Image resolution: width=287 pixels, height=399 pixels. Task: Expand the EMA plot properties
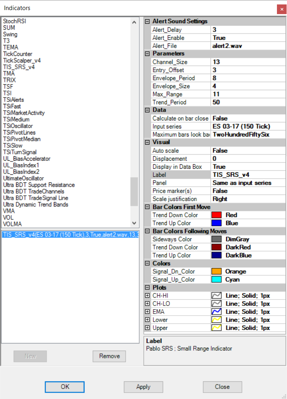(x=147, y=312)
